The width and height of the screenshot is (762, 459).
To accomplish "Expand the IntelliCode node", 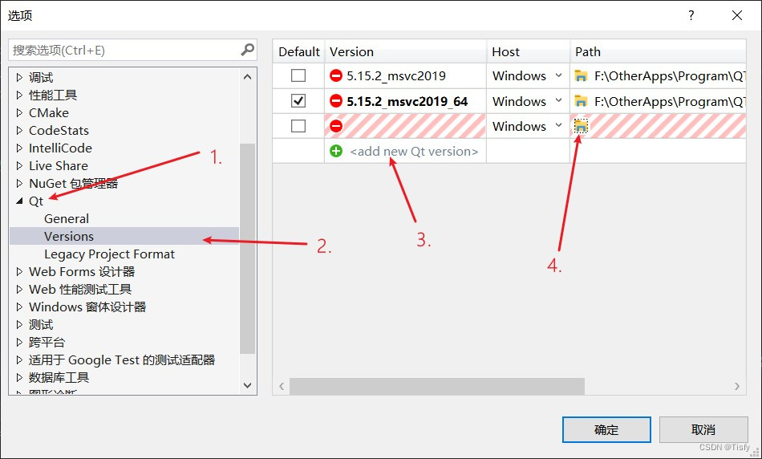I will point(19,148).
